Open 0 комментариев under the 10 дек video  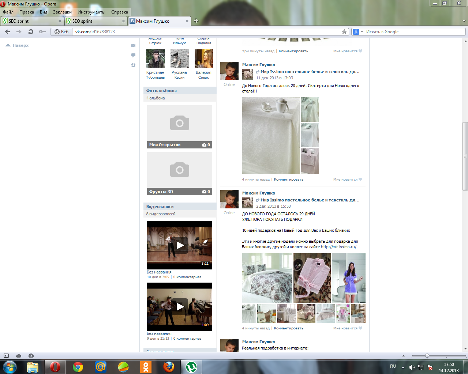[x=187, y=277]
